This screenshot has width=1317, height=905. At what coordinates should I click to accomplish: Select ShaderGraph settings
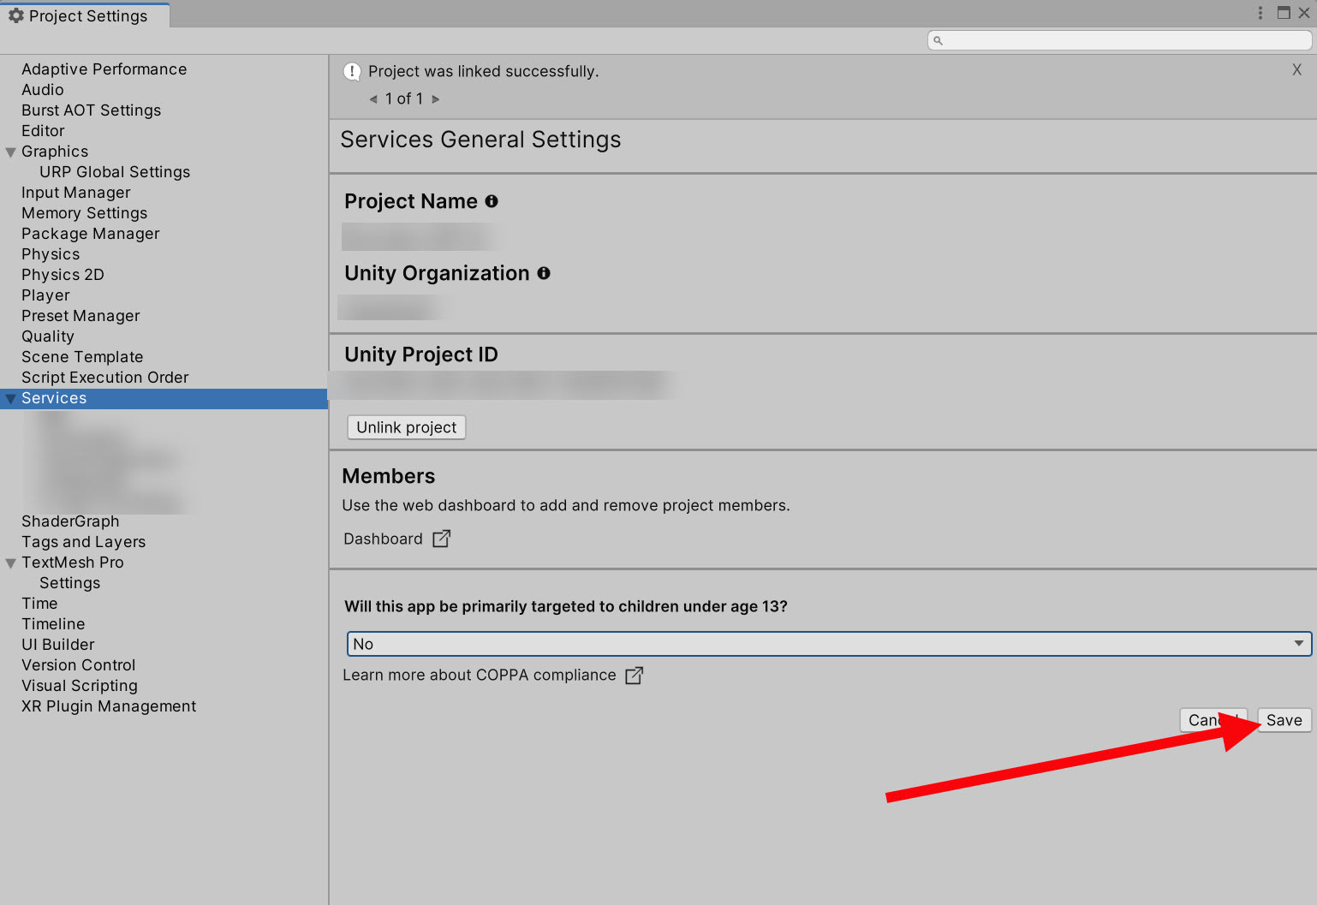[x=70, y=521]
